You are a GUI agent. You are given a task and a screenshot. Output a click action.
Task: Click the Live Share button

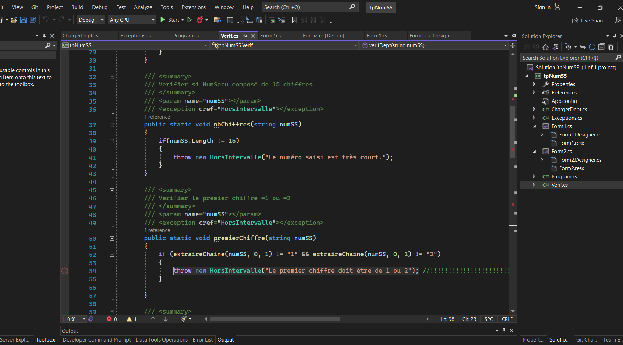(x=588, y=21)
